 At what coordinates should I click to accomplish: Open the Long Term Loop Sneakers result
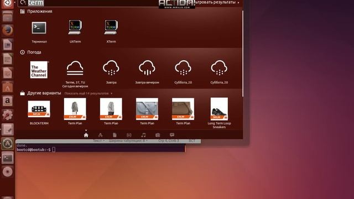point(219,113)
